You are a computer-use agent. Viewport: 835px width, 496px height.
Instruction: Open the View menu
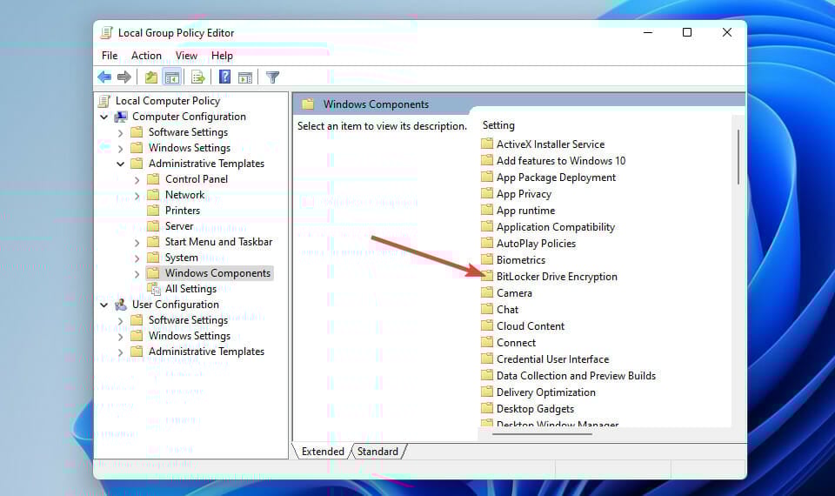pyautogui.click(x=186, y=56)
